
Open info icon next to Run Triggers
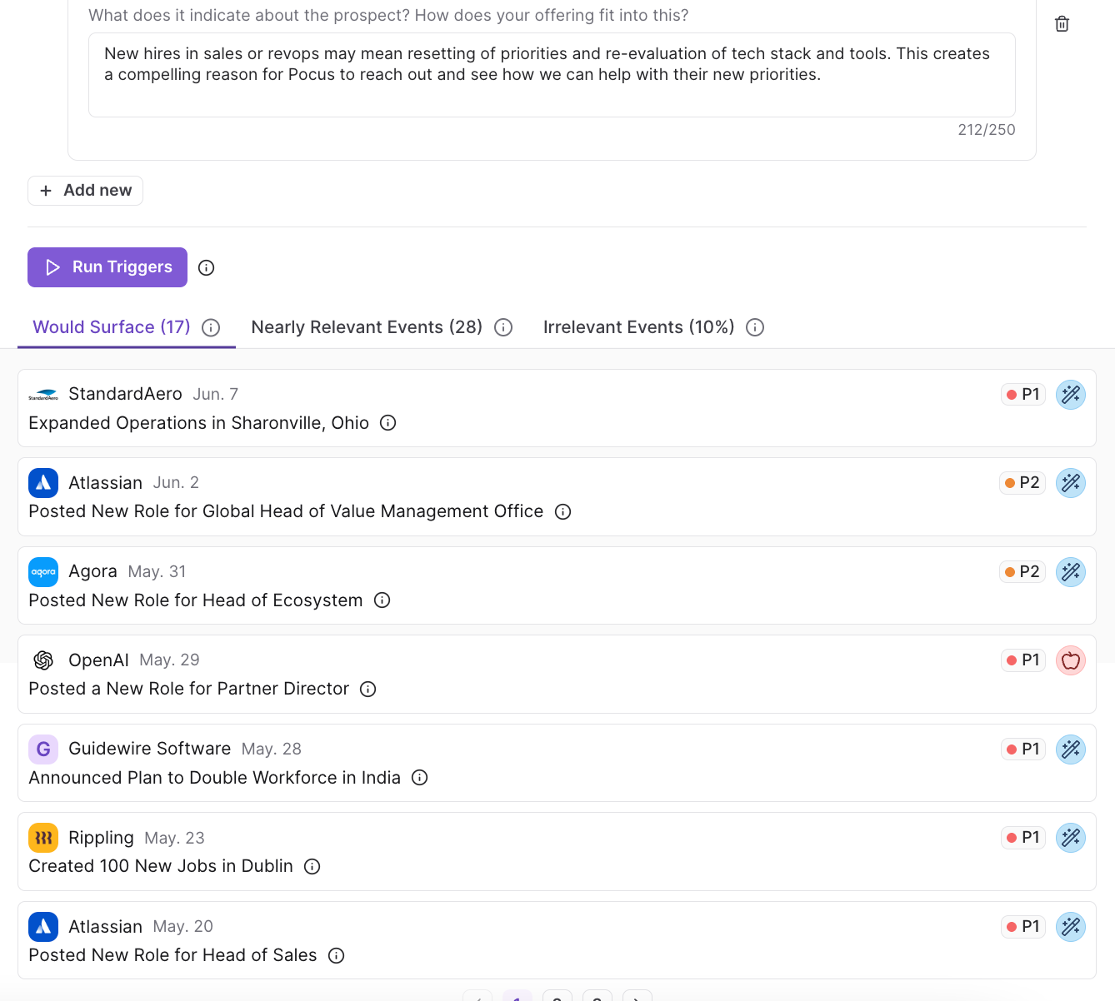click(x=207, y=267)
